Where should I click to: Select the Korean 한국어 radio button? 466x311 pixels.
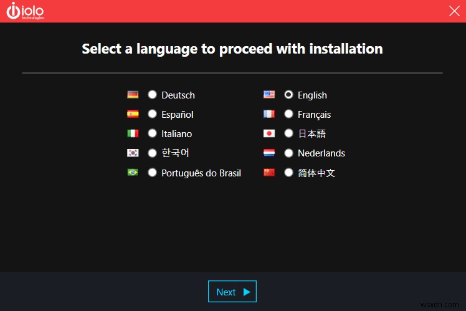pos(152,153)
